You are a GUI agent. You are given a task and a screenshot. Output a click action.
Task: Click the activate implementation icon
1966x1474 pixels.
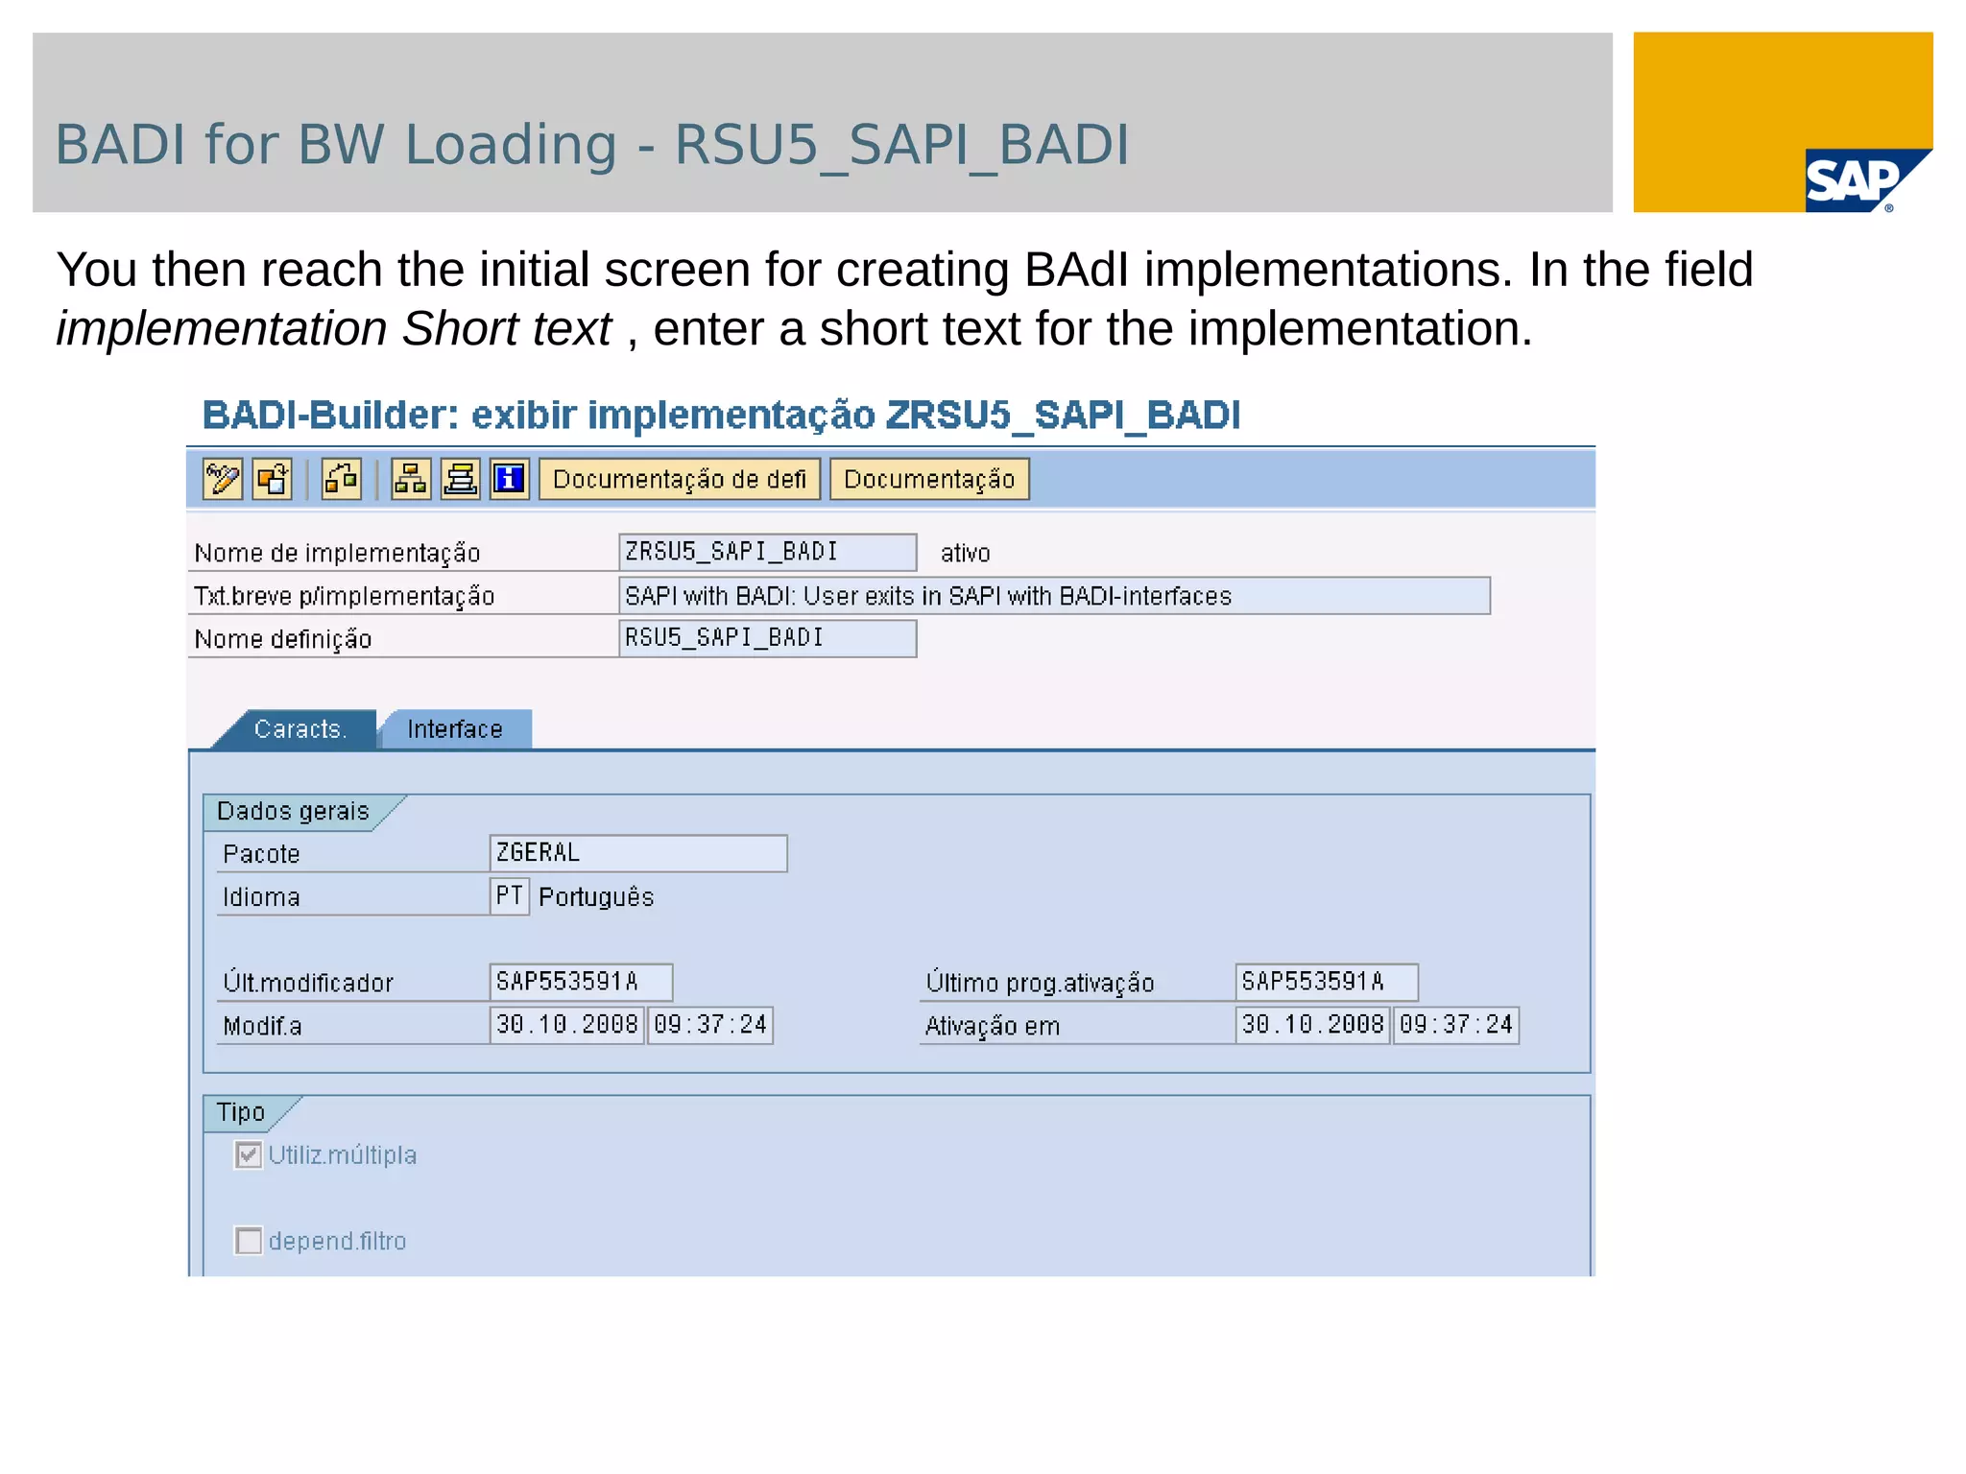click(x=273, y=479)
